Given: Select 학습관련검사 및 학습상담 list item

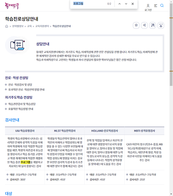Looking at the screenshot, I should [x=22, y=104].
